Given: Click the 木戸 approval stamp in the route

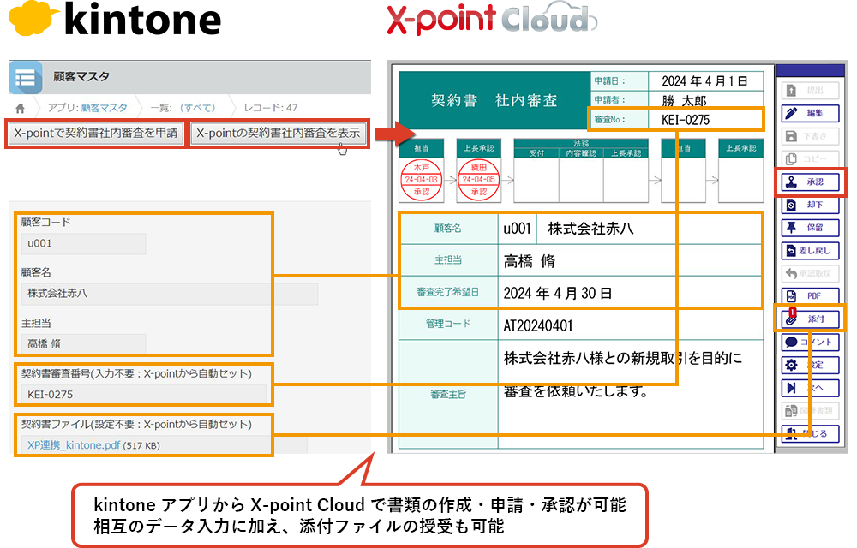Looking at the screenshot, I should (x=422, y=180).
